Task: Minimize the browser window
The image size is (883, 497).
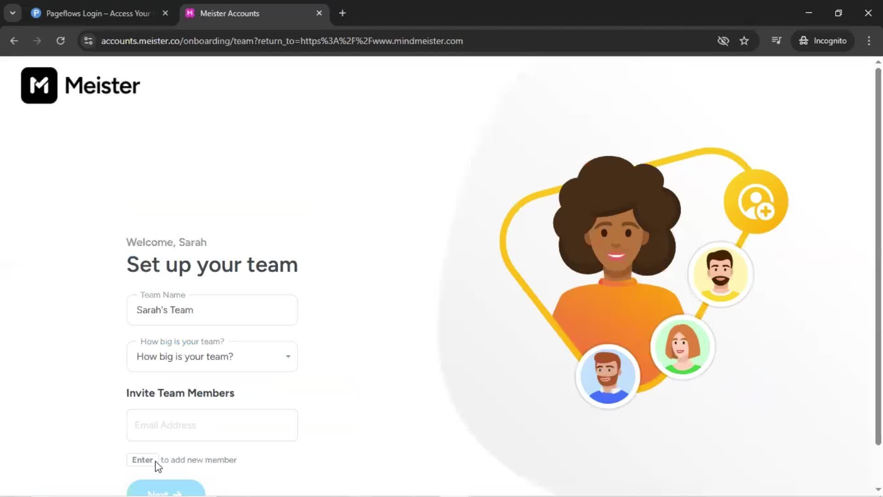Action: click(x=809, y=13)
